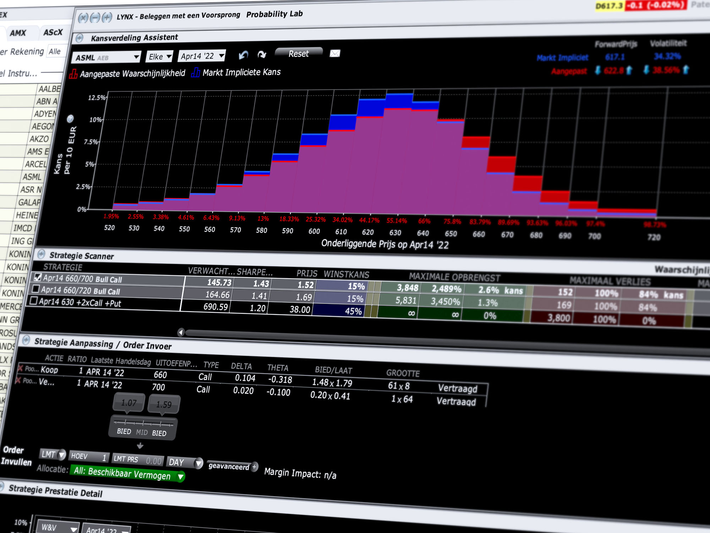Click the help icon beside the chart axis
The width and height of the screenshot is (710, 533).
point(70,118)
